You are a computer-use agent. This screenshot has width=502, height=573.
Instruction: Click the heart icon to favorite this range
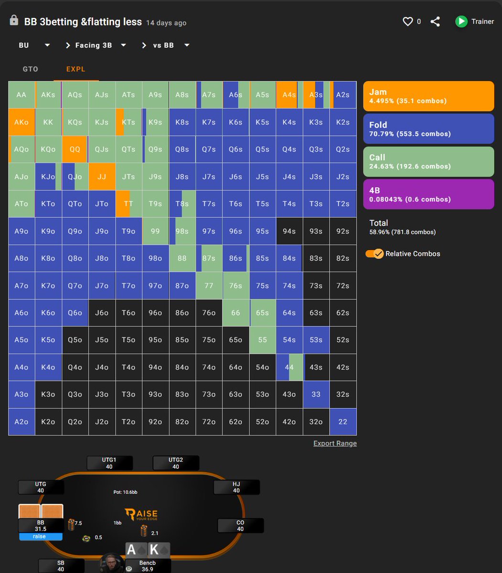pyautogui.click(x=407, y=21)
